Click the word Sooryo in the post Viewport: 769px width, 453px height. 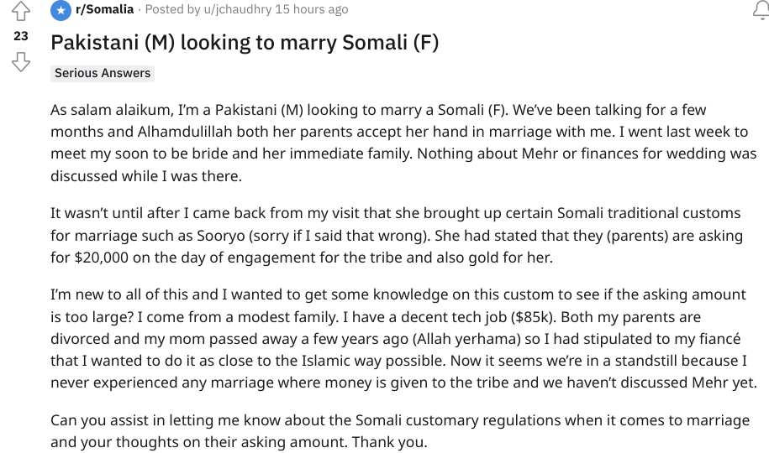(x=221, y=236)
